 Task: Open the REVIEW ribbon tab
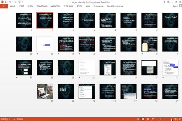point(79,6)
